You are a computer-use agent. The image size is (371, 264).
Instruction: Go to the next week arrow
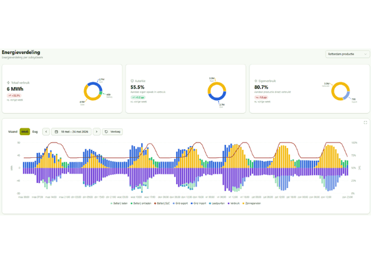pos(96,132)
